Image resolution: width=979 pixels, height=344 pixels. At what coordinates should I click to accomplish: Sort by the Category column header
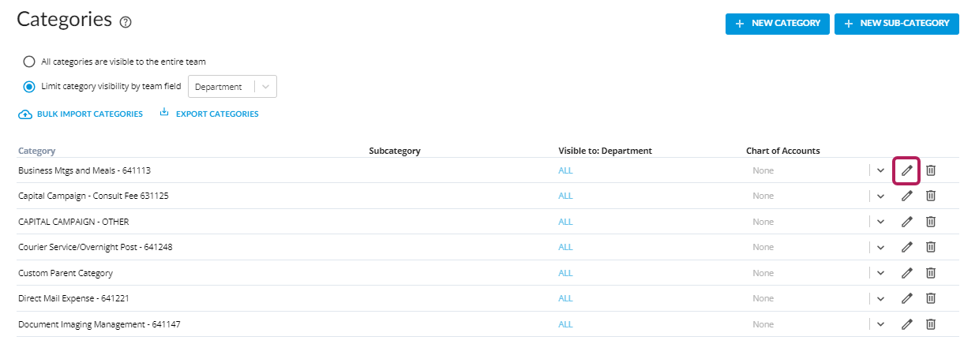(36, 151)
